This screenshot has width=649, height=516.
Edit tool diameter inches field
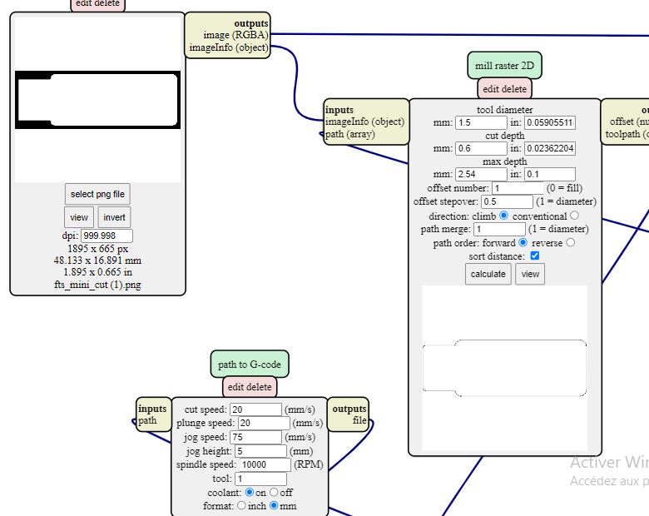[x=550, y=122]
